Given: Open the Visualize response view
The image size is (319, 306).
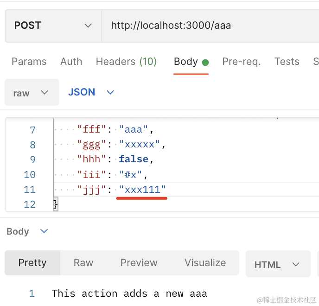Looking at the screenshot, I should [205, 263].
